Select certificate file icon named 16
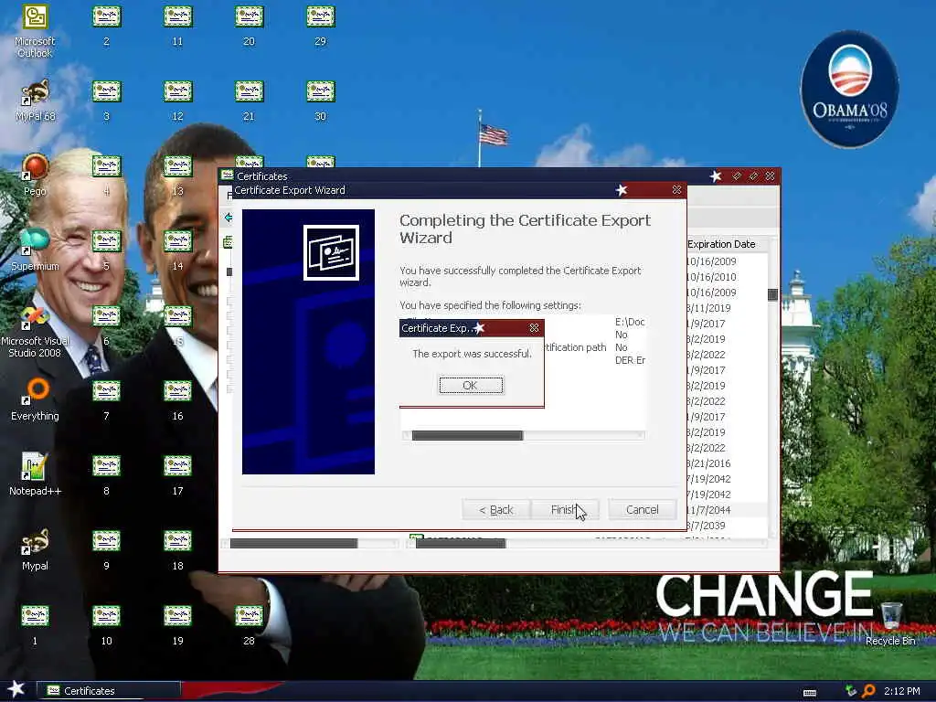936x702 pixels. pyautogui.click(x=177, y=400)
